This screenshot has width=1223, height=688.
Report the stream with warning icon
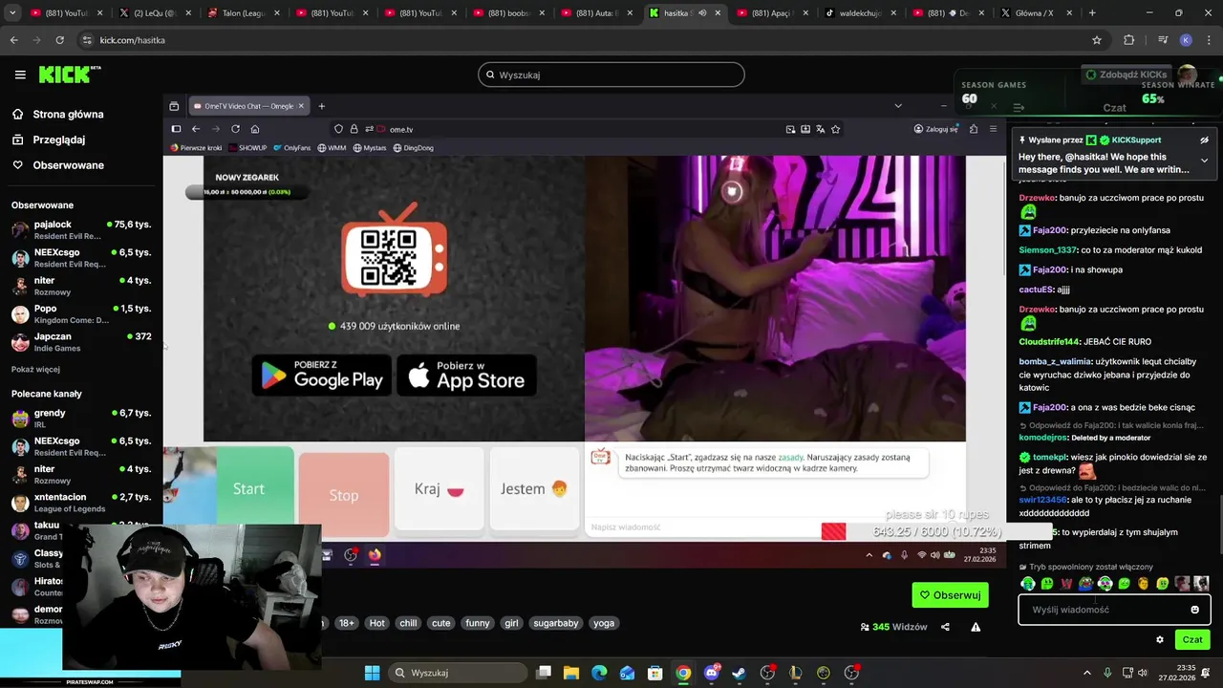coord(976,627)
